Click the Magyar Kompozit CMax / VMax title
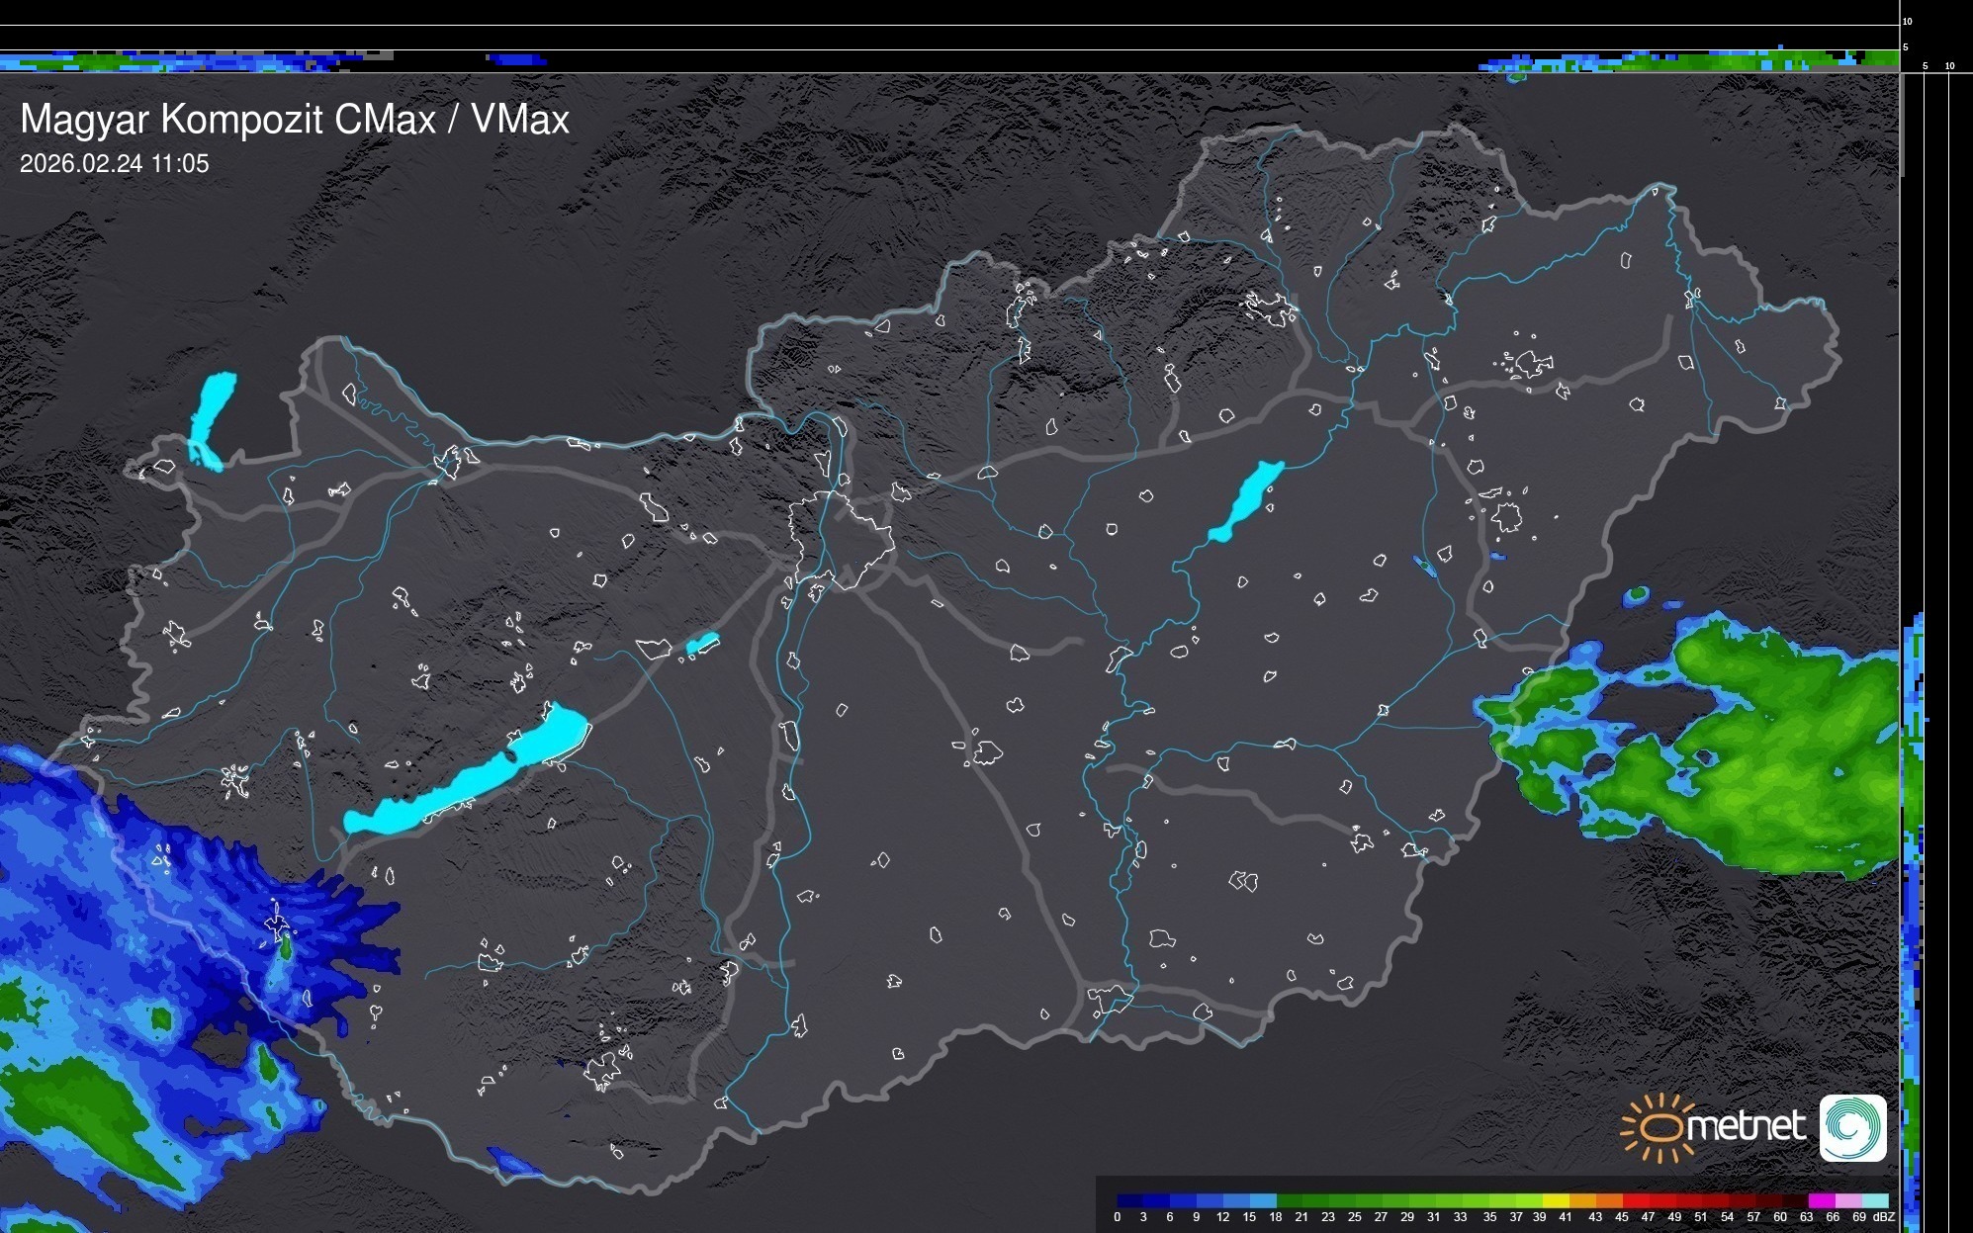Image resolution: width=1973 pixels, height=1233 pixels. click(x=295, y=120)
